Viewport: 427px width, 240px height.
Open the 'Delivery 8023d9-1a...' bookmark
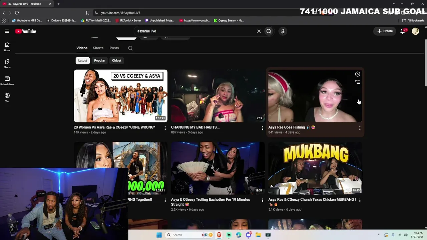click(61, 21)
